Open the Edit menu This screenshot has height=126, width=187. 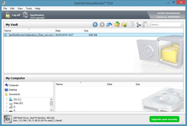[12, 8]
